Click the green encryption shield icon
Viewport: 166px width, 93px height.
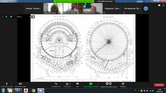[x=6, y=17]
